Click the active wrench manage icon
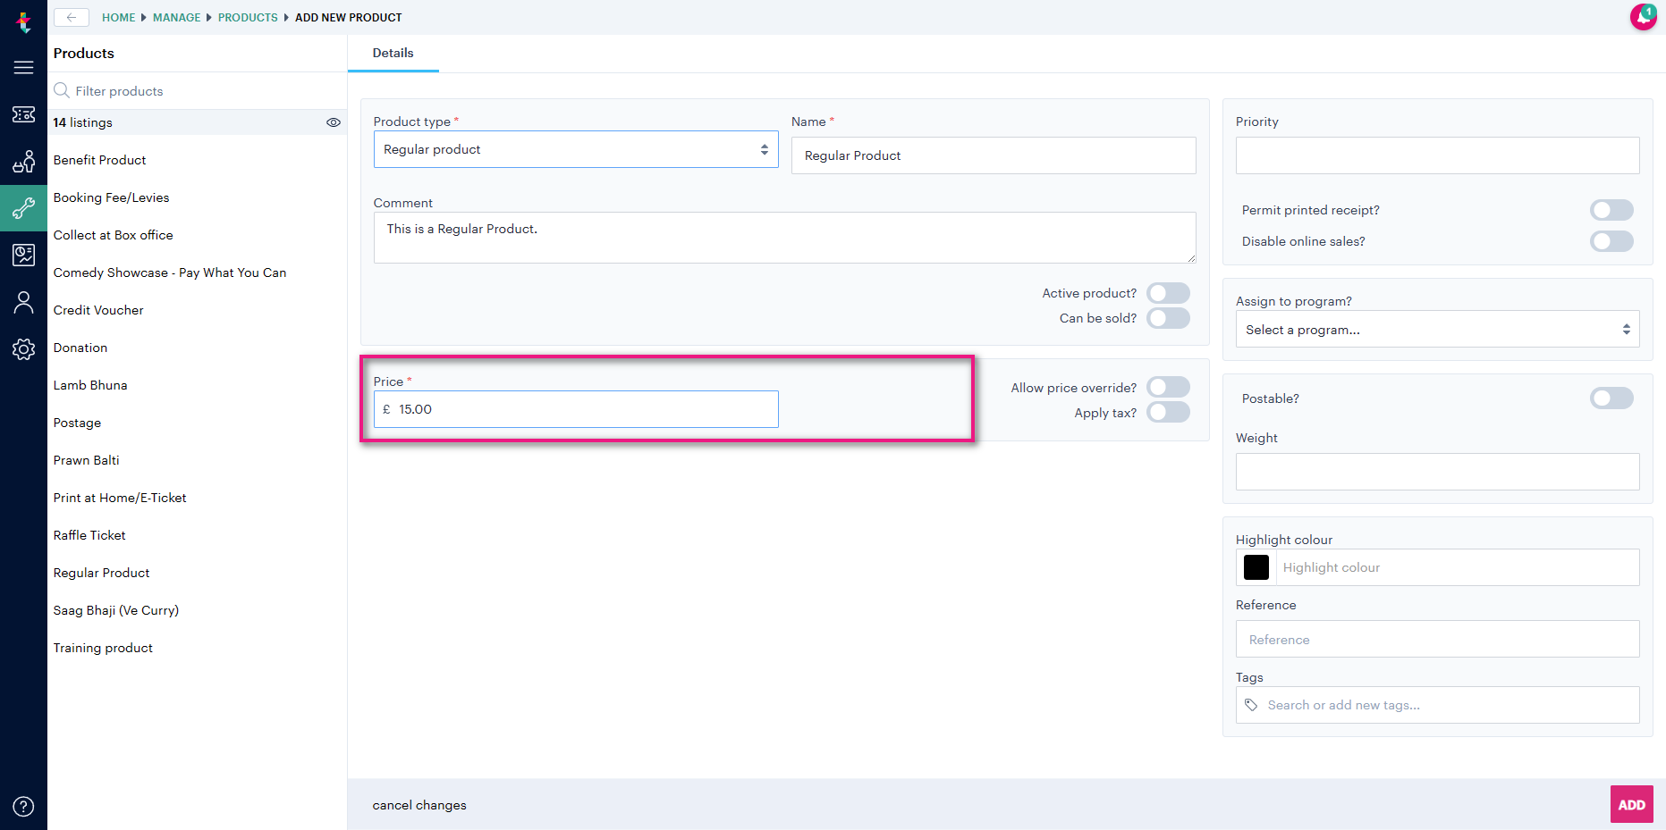1666x830 pixels. [x=24, y=208]
